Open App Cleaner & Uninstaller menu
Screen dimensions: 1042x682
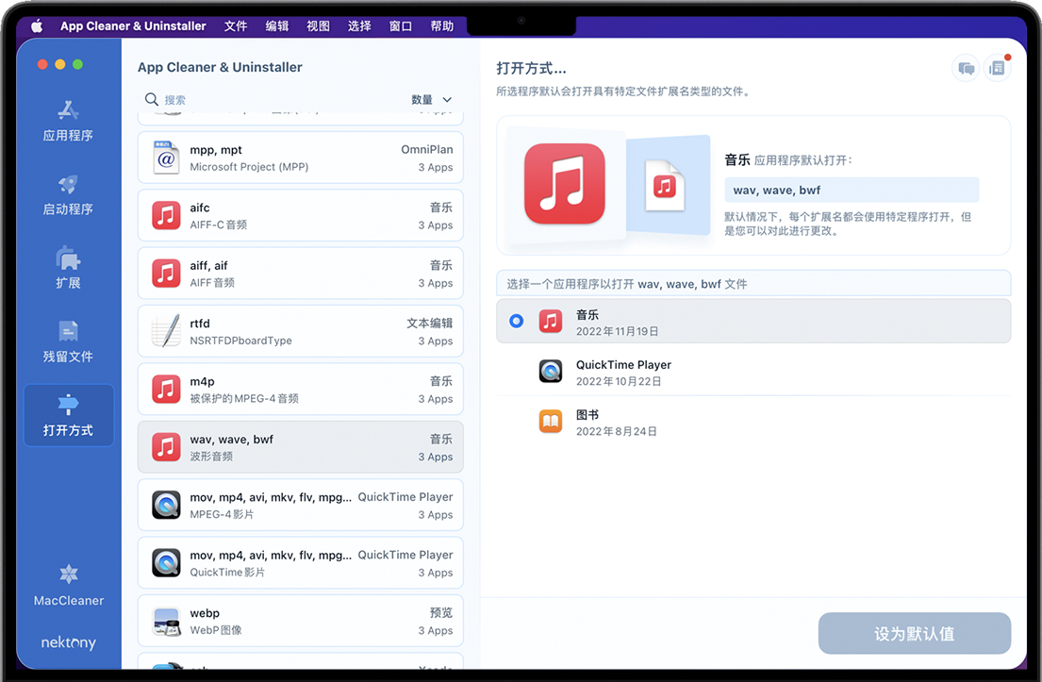click(x=133, y=25)
